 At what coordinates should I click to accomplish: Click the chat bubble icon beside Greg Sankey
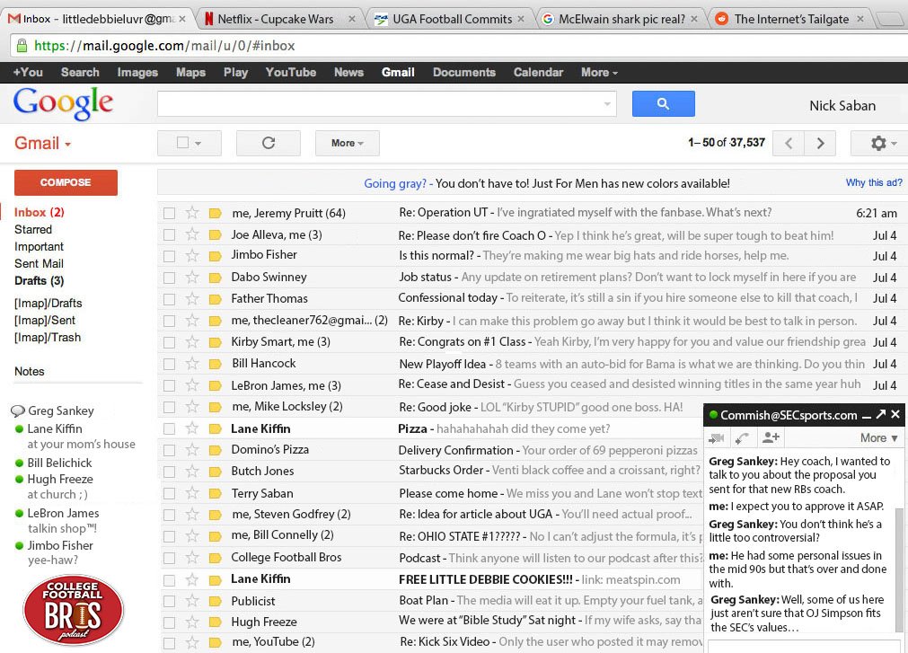coord(18,411)
